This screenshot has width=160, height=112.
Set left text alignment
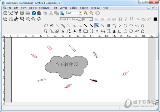click(97, 19)
